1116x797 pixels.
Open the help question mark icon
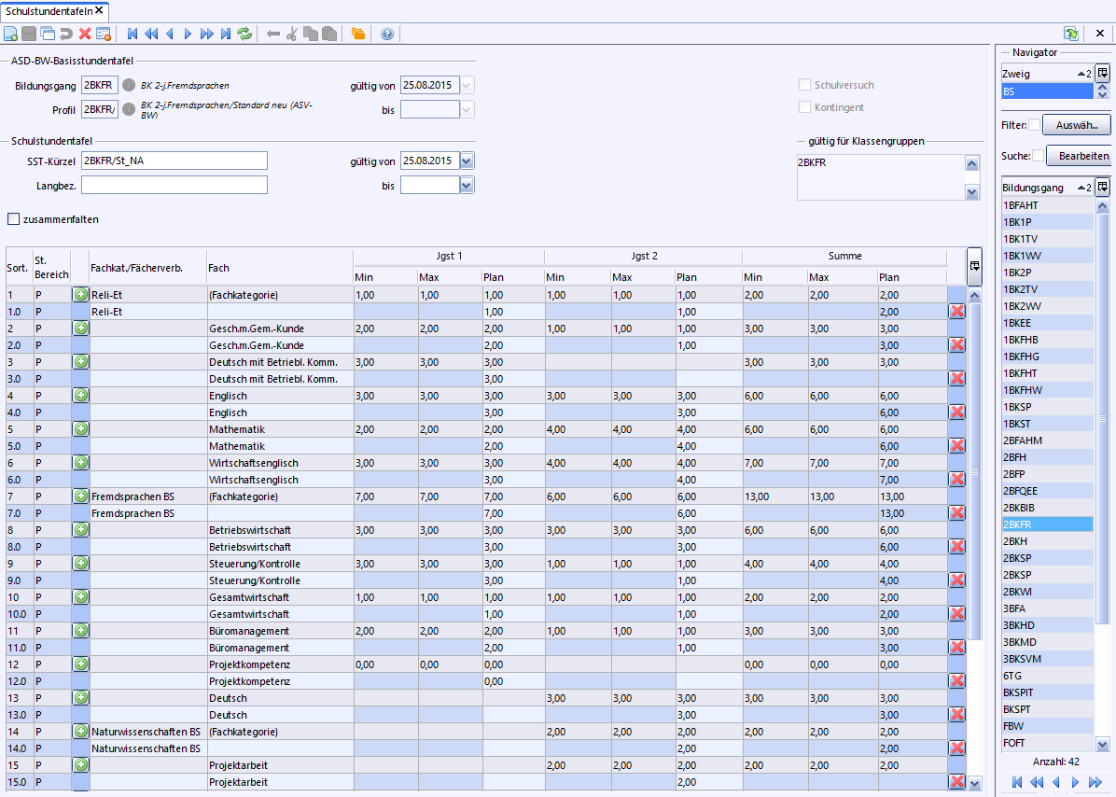click(387, 34)
